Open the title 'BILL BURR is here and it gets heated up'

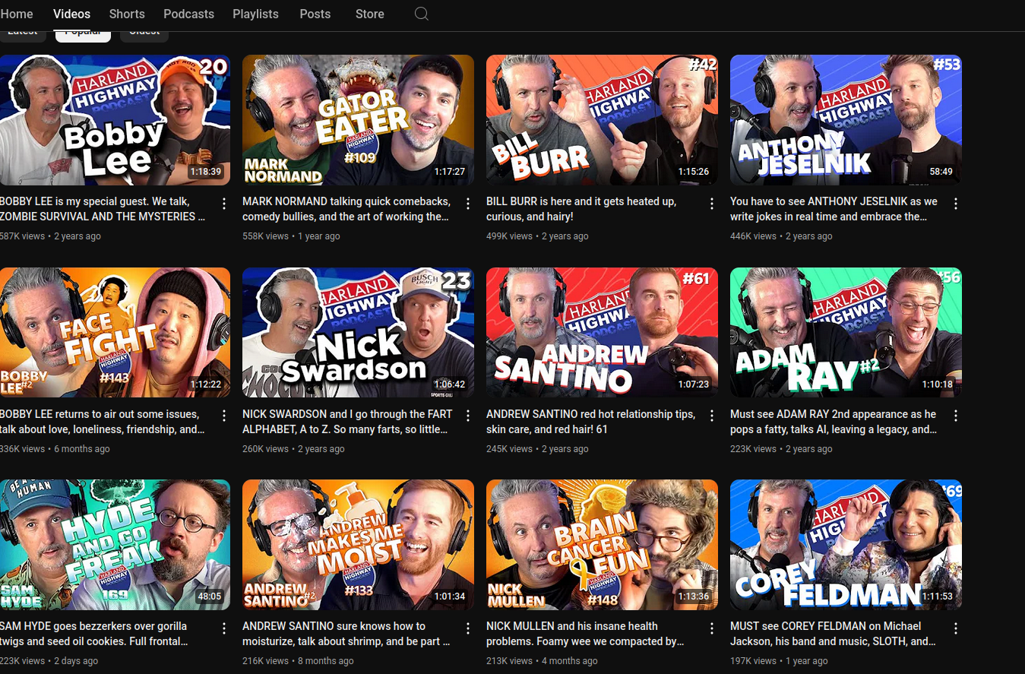(x=581, y=209)
